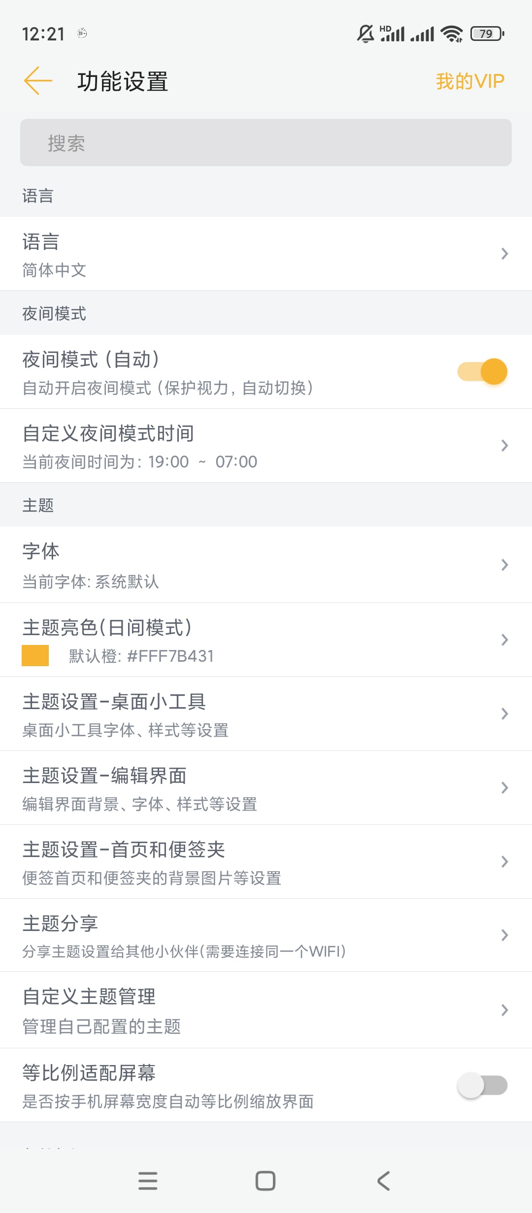Open the 自定义主题管理 entry

coord(266,1010)
